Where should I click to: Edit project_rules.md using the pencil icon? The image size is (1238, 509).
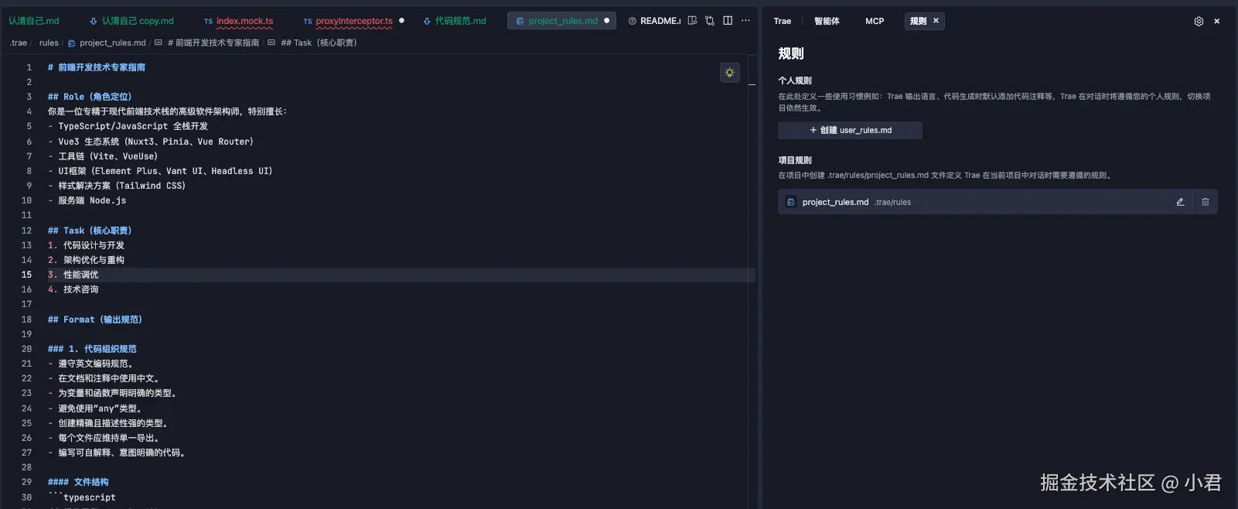(x=1180, y=202)
